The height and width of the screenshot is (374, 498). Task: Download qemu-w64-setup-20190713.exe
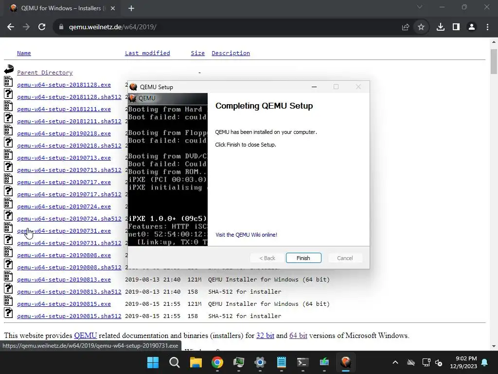pyautogui.click(x=64, y=158)
